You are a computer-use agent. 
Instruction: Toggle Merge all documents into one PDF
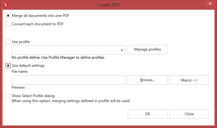pos(8,16)
